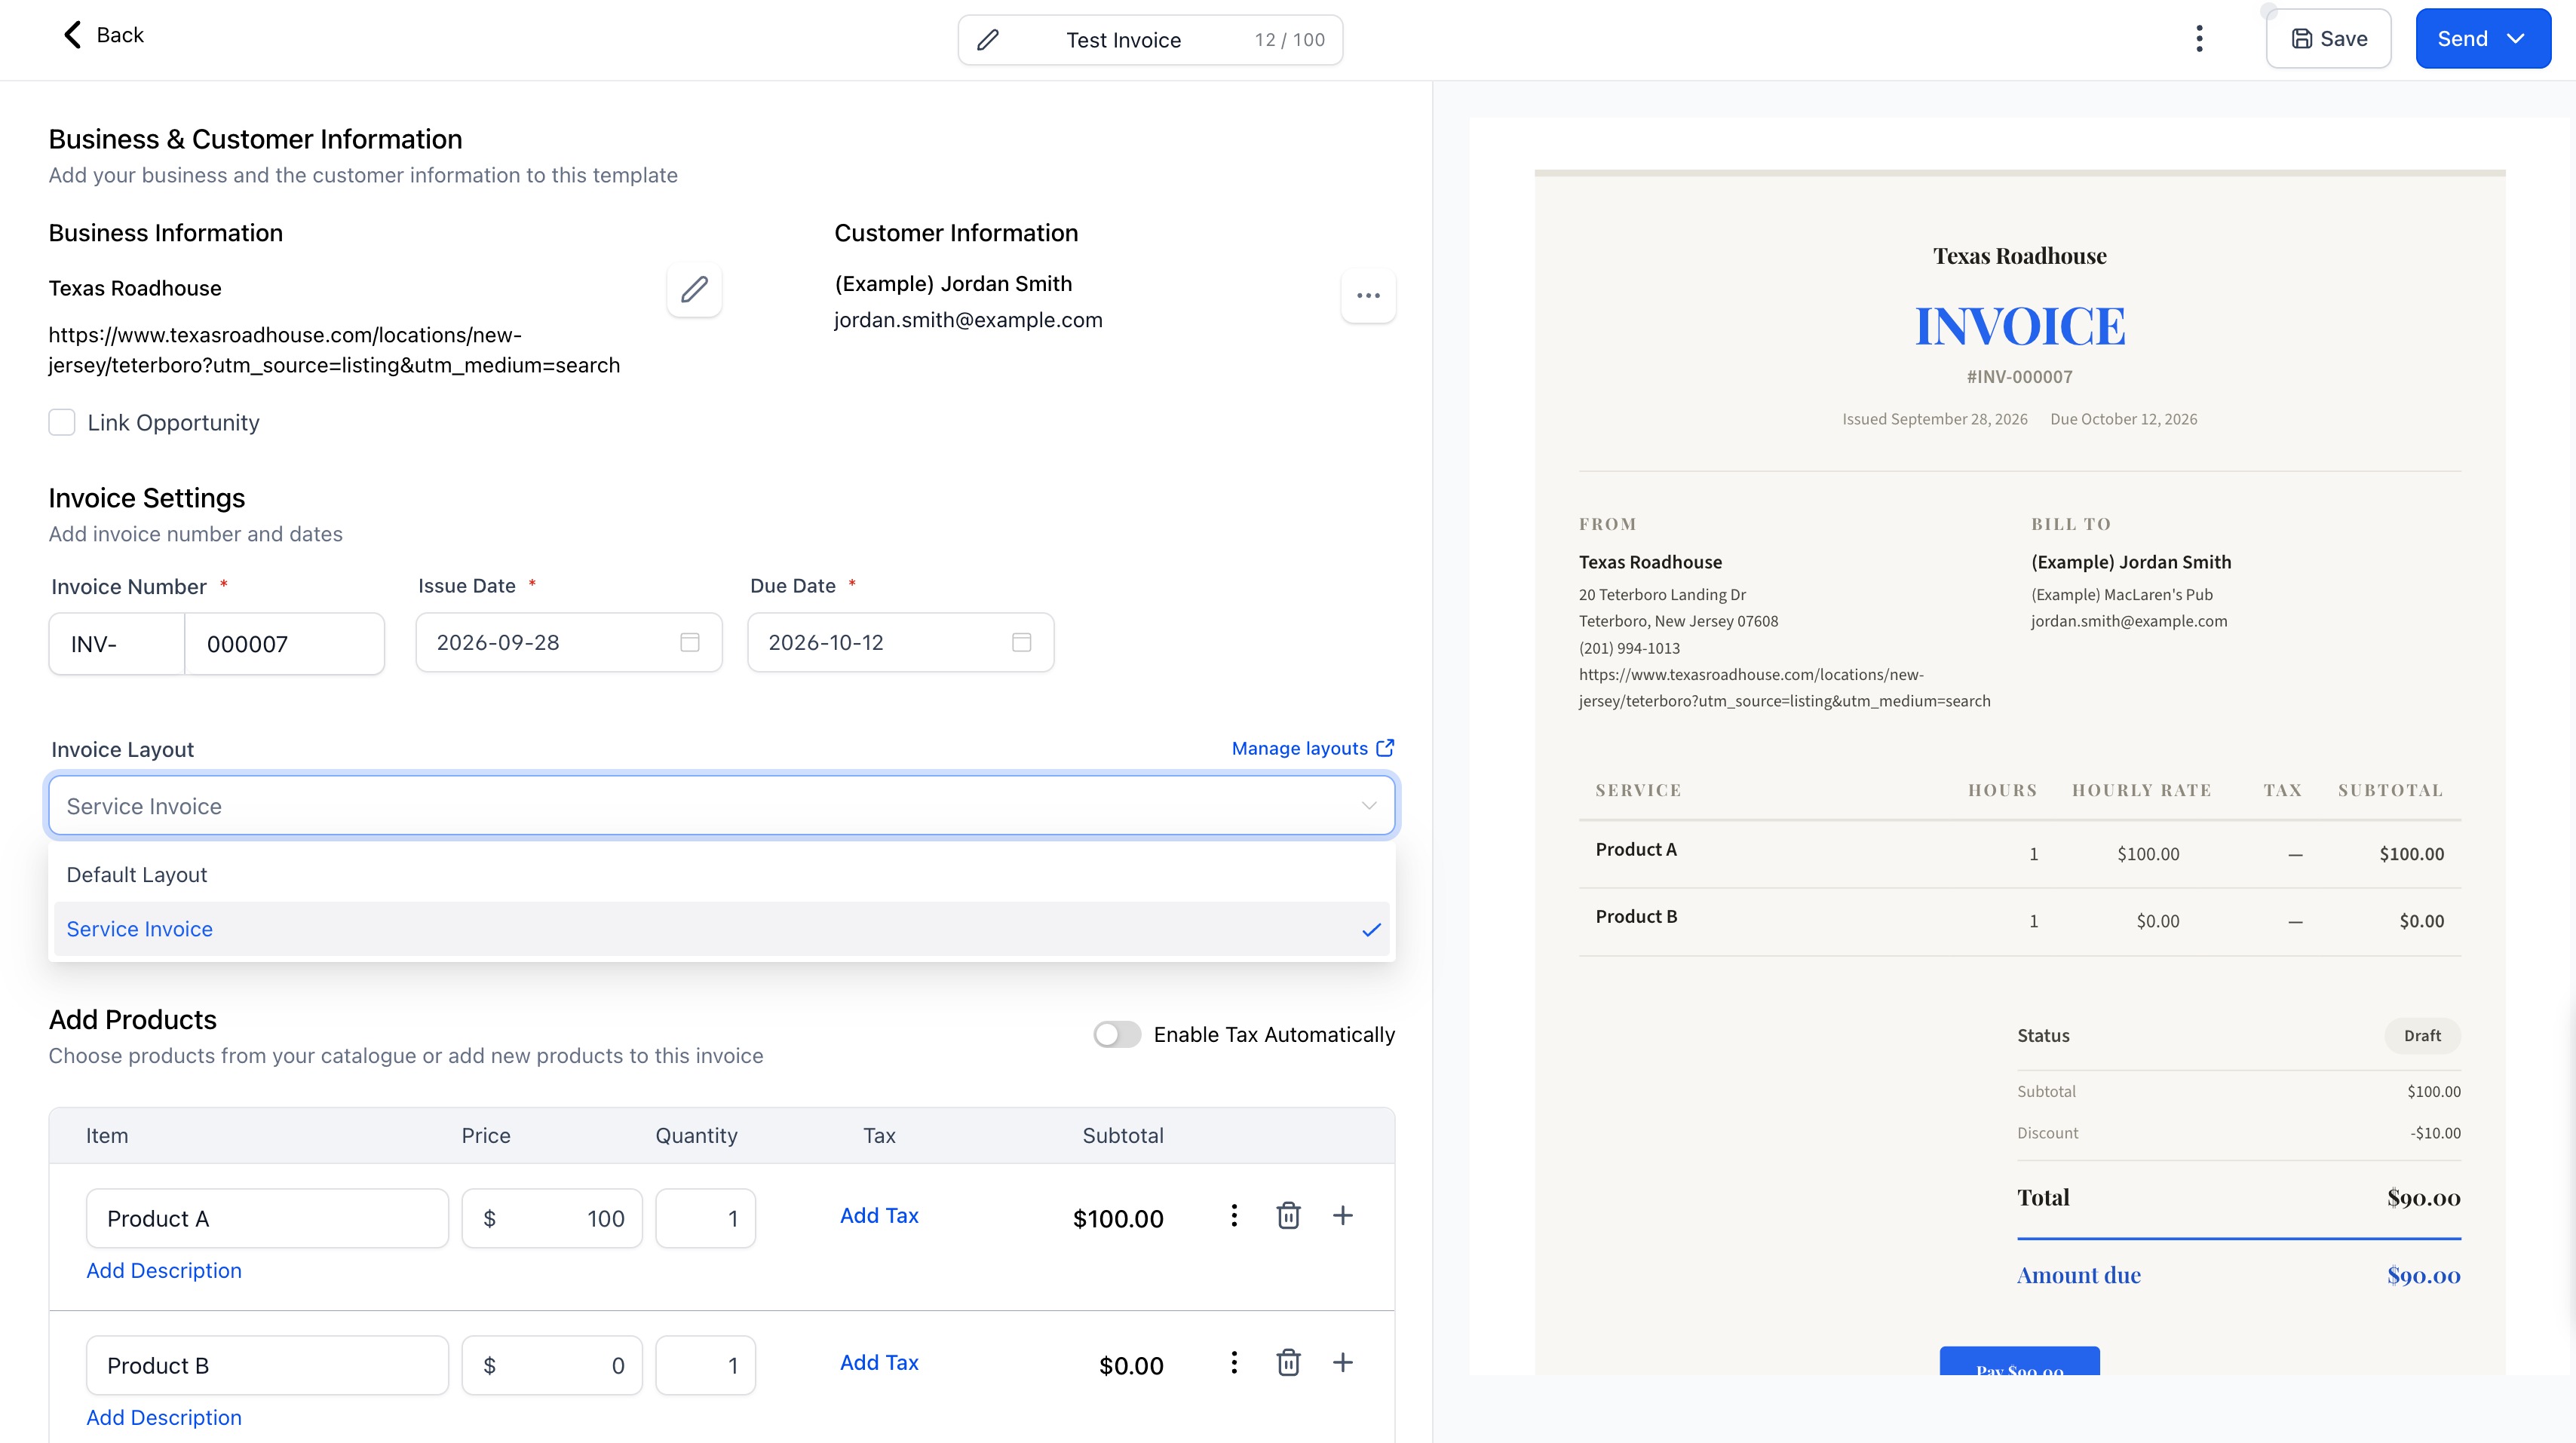Toggle Enable Tax Automatically switch
The width and height of the screenshot is (2576, 1443).
coord(1116,1034)
